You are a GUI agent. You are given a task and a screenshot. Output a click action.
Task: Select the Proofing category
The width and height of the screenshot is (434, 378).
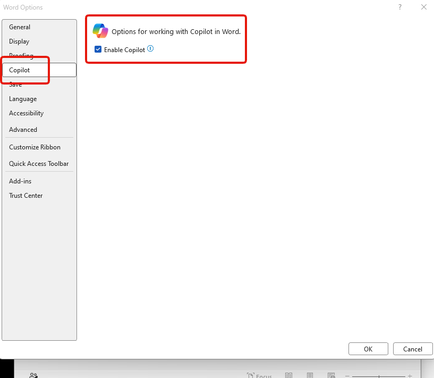point(39,55)
